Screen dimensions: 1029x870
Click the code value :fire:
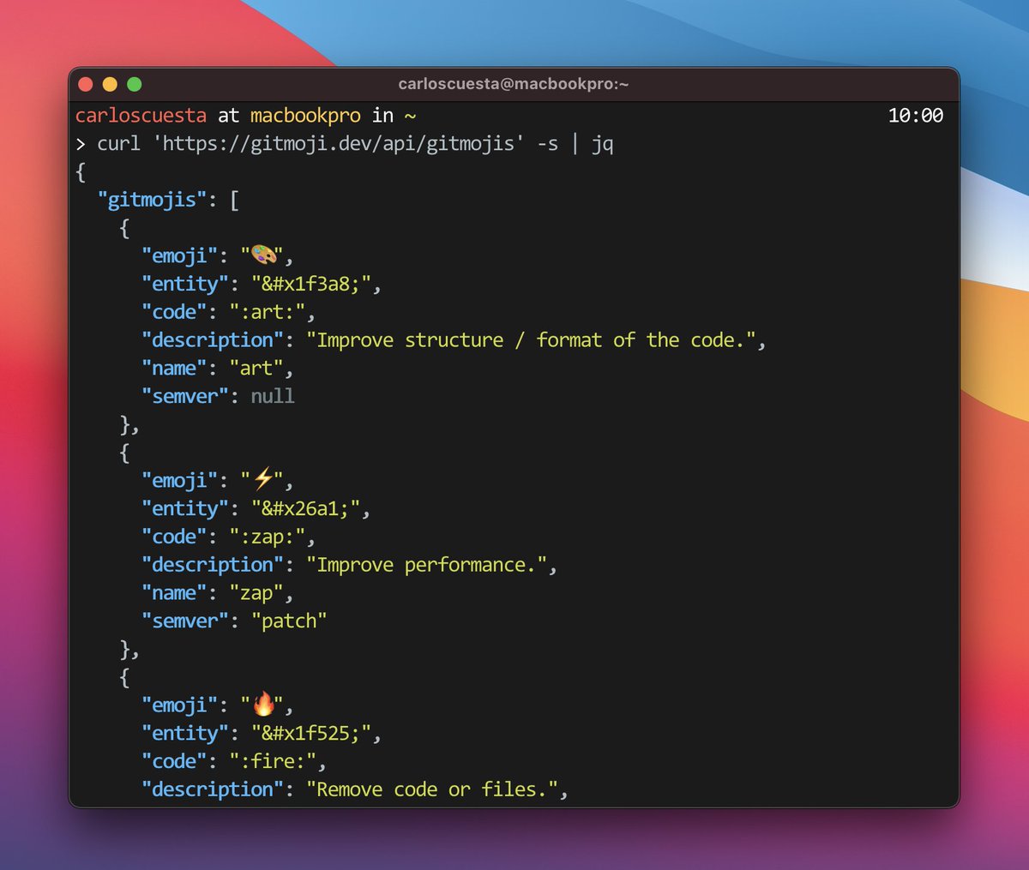point(273,762)
